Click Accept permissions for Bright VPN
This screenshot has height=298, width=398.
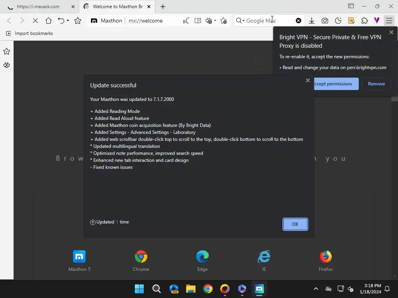point(336,84)
